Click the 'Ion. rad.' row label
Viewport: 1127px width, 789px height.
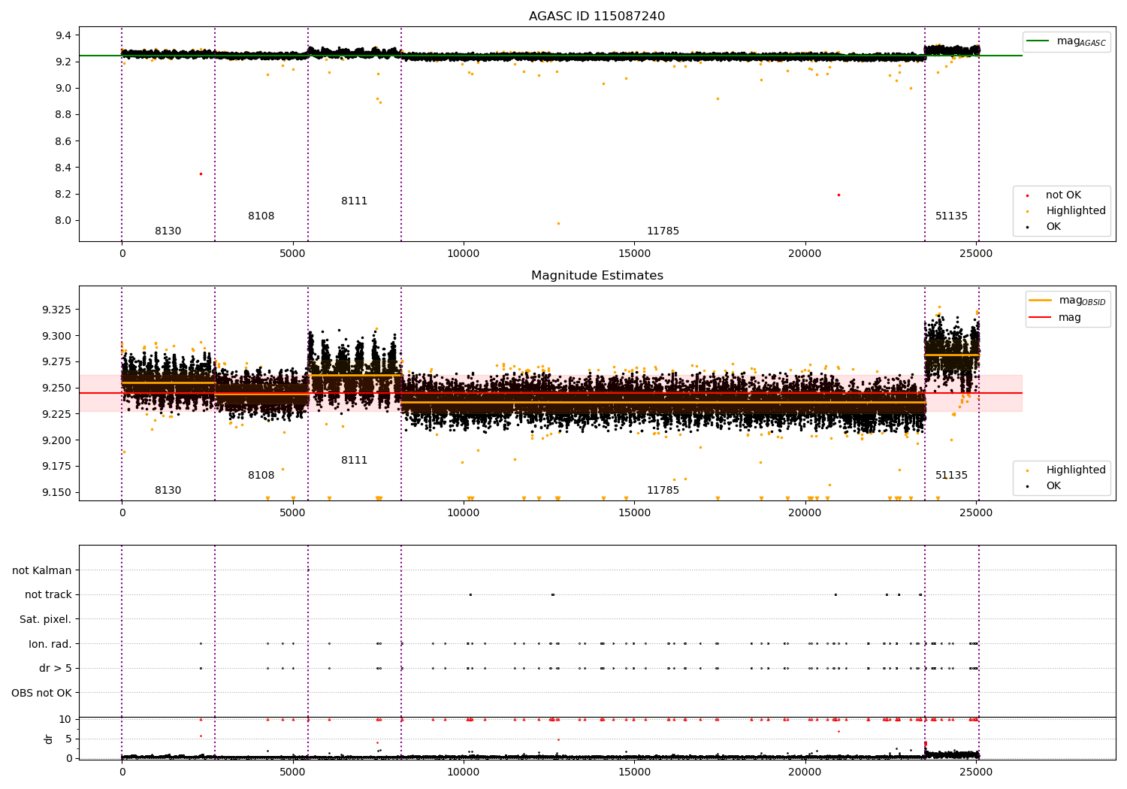point(50,644)
